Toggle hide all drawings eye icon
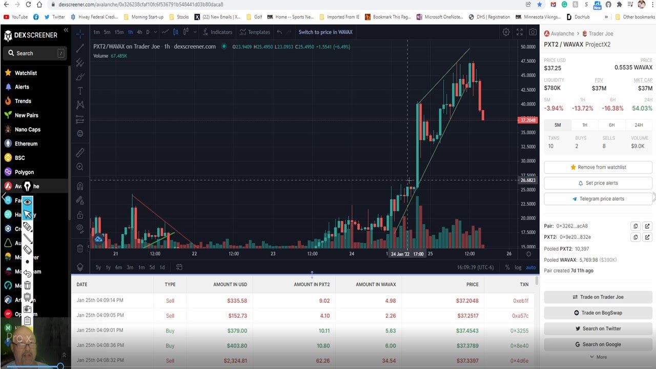The width and height of the screenshot is (656, 369). coord(80,229)
